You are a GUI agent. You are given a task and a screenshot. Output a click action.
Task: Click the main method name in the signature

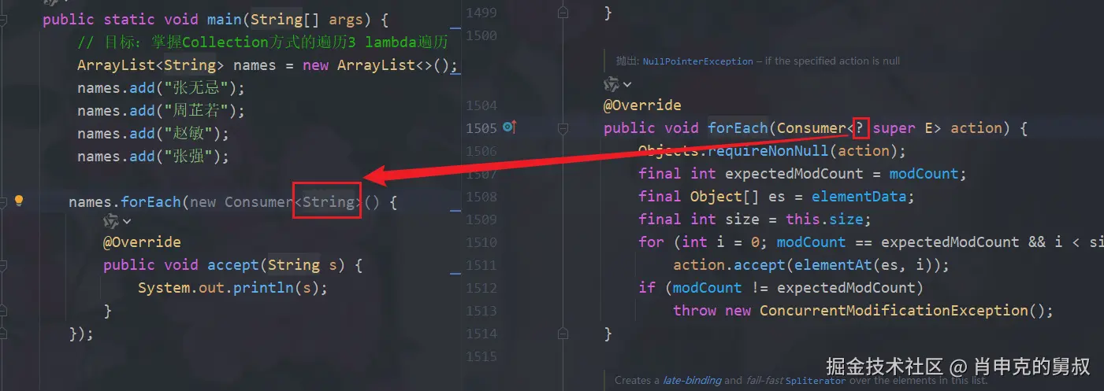(x=225, y=19)
